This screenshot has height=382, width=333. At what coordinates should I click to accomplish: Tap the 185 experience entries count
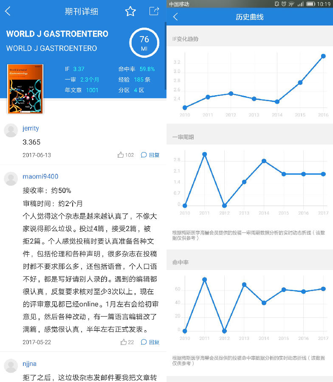(138, 79)
